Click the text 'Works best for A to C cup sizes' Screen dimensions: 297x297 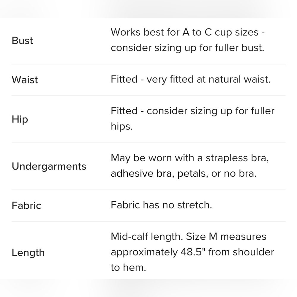185,32
